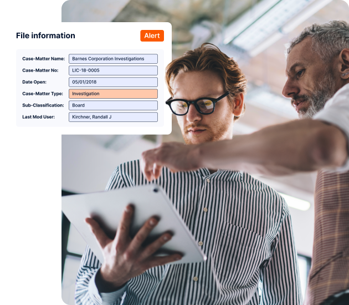The height and width of the screenshot is (305, 349).
Task: Click the Last Mod User field
Action: click(x=113, y=117)
